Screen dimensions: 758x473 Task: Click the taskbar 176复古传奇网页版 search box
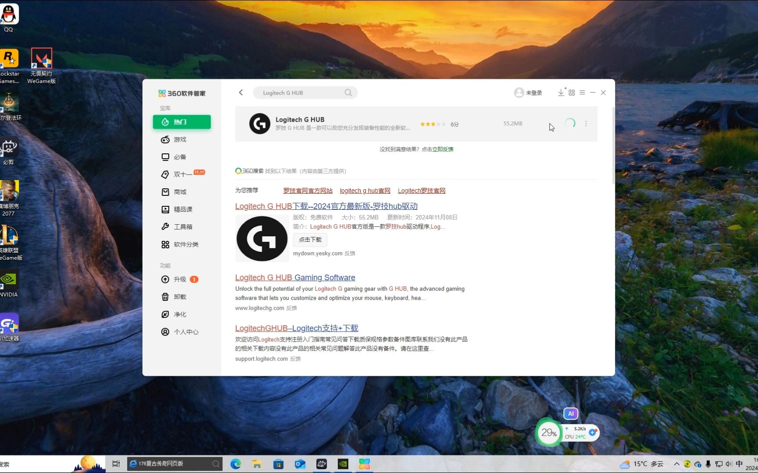click(x=175, y=464)
